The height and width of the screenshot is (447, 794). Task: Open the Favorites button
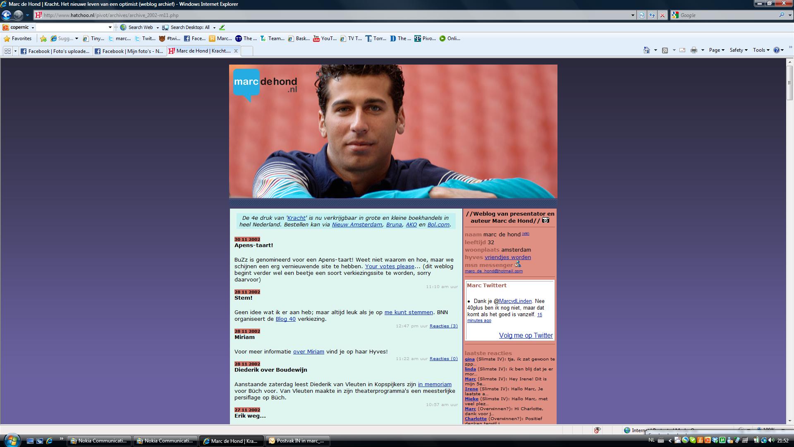18,38
